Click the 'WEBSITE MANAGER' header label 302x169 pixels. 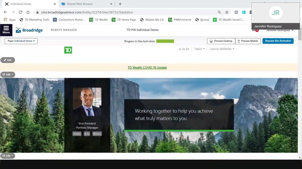pos(64,30)
